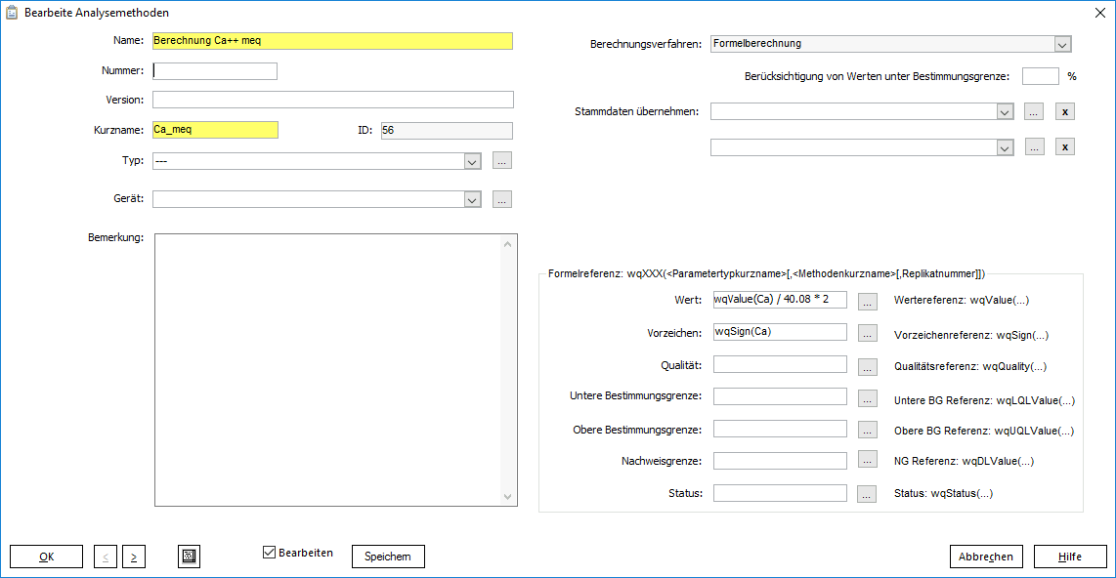Open the Gerät selection with its ellipsis icon

501,199
